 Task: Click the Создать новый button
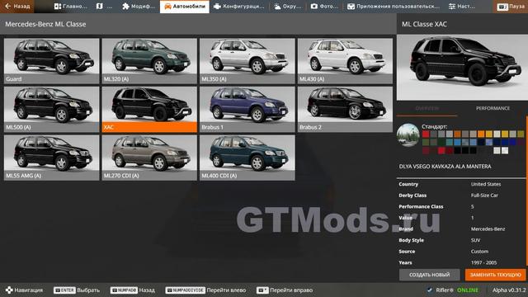pos(429,275)
